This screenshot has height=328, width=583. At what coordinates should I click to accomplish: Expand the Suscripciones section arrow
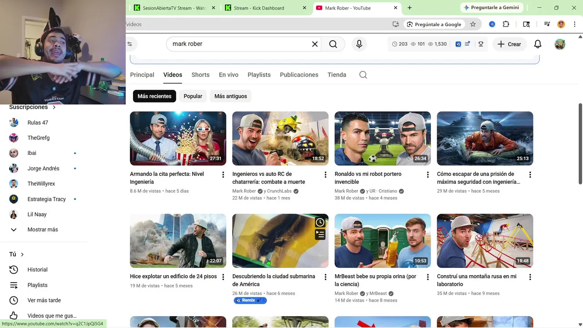tap(54, 108)
